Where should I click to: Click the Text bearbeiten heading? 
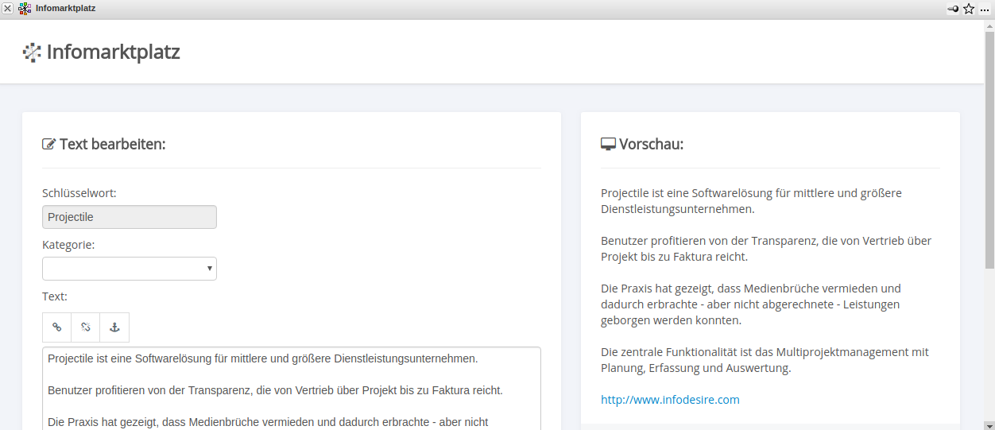click(x=112, y=145)
